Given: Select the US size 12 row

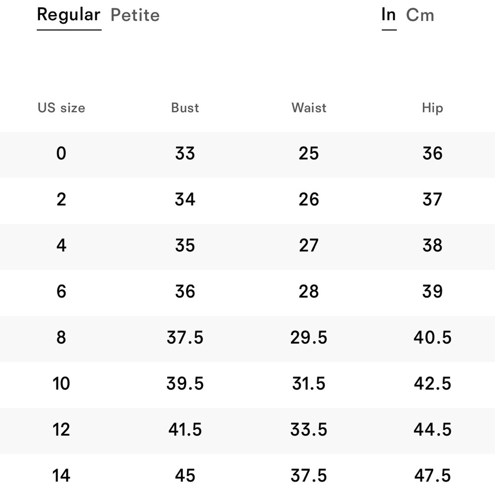Looking at the screenshot, I should [x=61, y=430].
